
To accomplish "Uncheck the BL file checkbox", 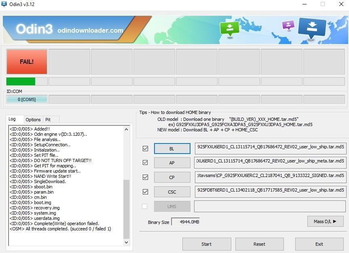I will (145, 148).
